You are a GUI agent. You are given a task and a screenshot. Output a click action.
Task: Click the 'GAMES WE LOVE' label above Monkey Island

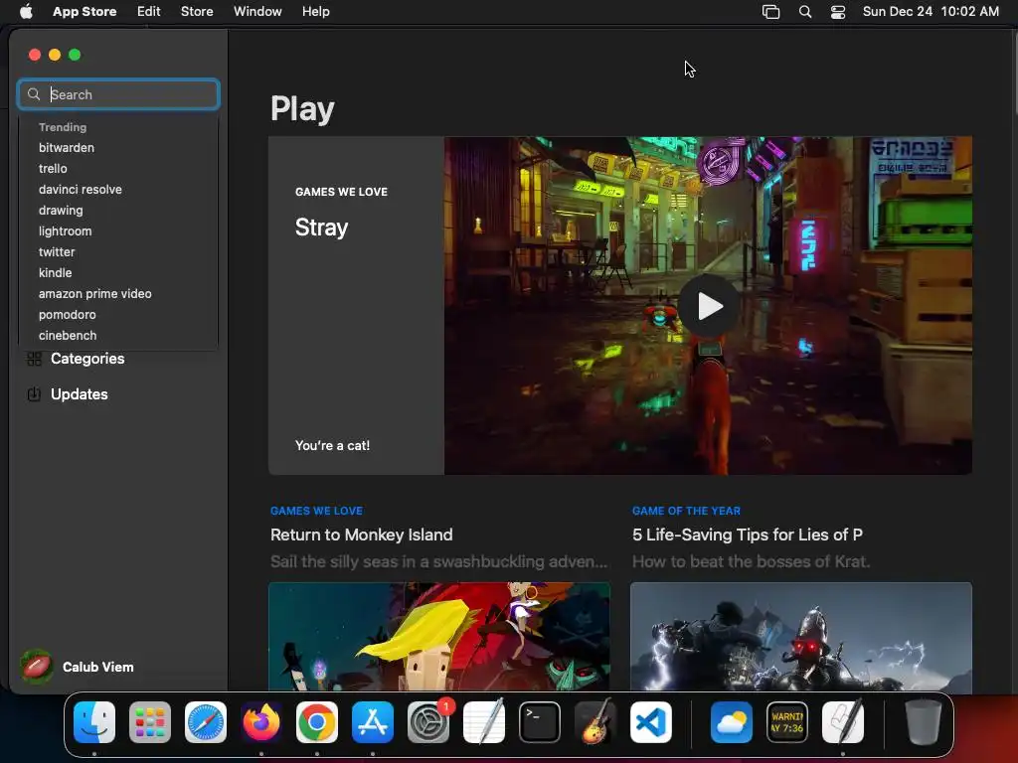click(316, 512)
